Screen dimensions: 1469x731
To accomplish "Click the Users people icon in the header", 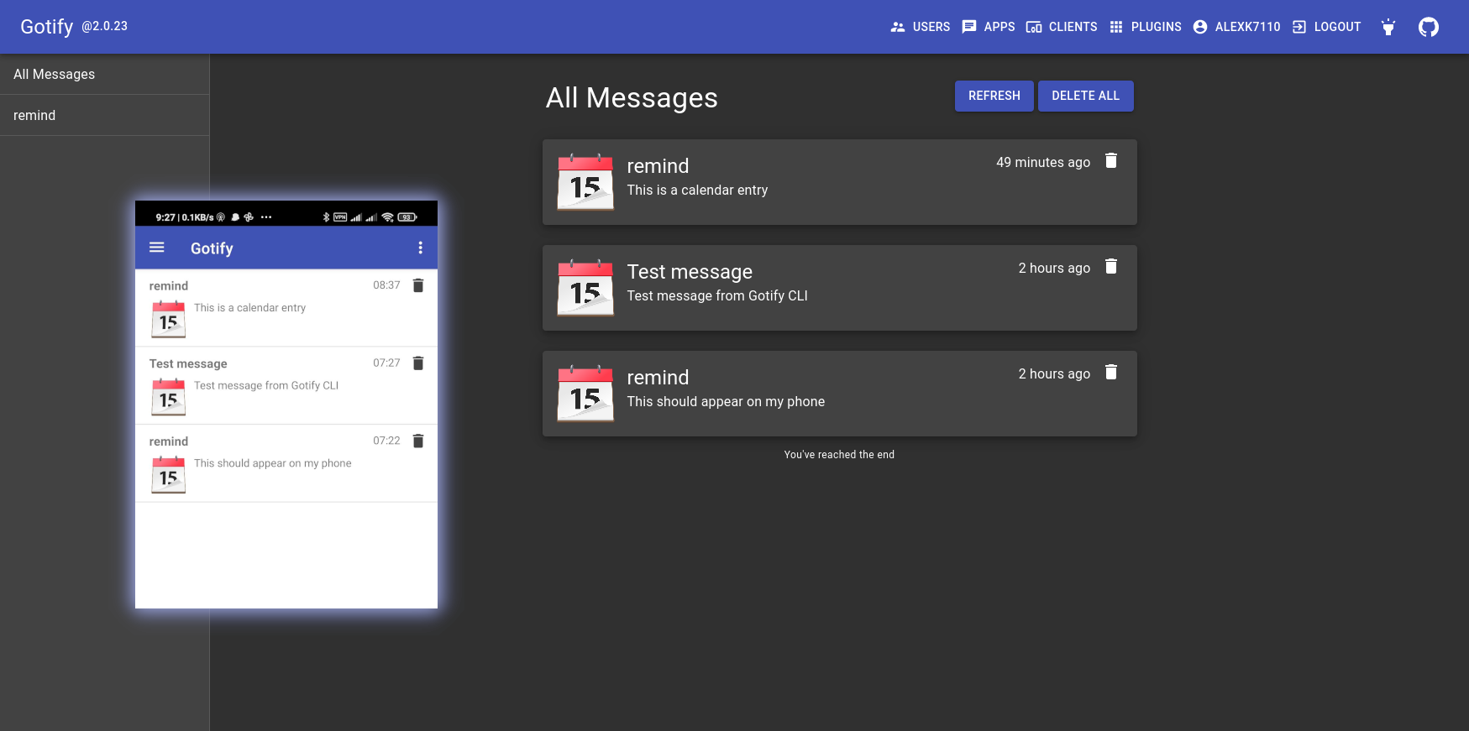I will 898,27.
